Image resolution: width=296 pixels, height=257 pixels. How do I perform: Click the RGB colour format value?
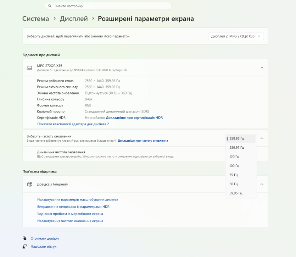(88, 105)
